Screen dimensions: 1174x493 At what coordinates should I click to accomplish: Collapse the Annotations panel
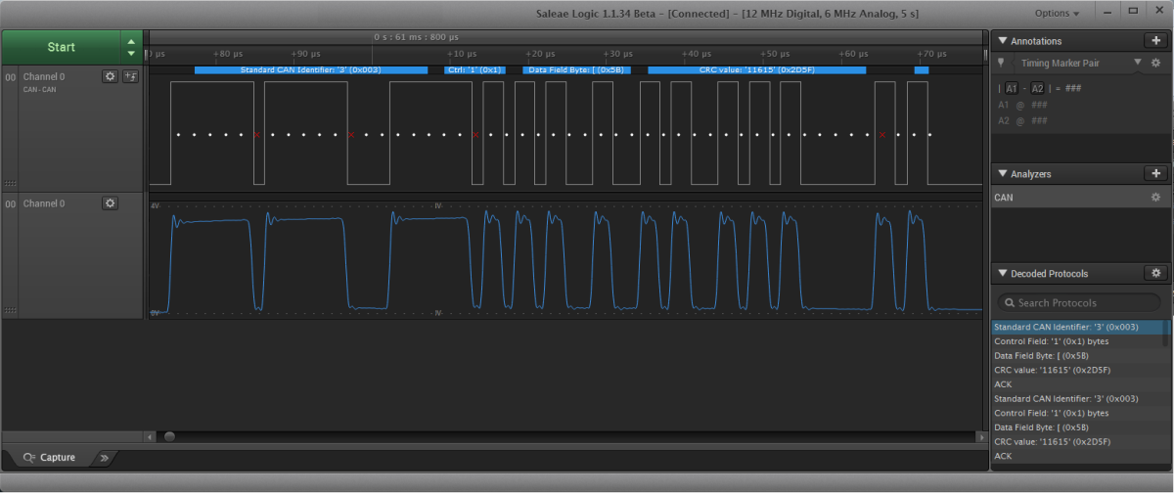click(x=1002, y=41)
